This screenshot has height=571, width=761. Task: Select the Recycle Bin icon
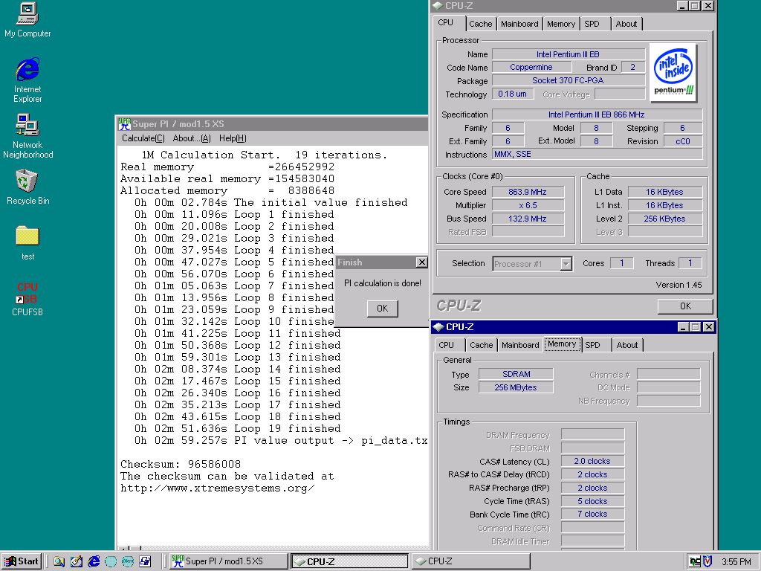pos(27,187)
